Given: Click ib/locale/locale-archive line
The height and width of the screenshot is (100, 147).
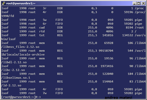Looking at the screenshot, I should 23,54.
